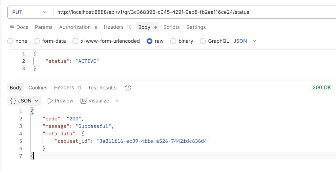
Task: Open the blue JSON language dropdown
Action: click(244, 41)
